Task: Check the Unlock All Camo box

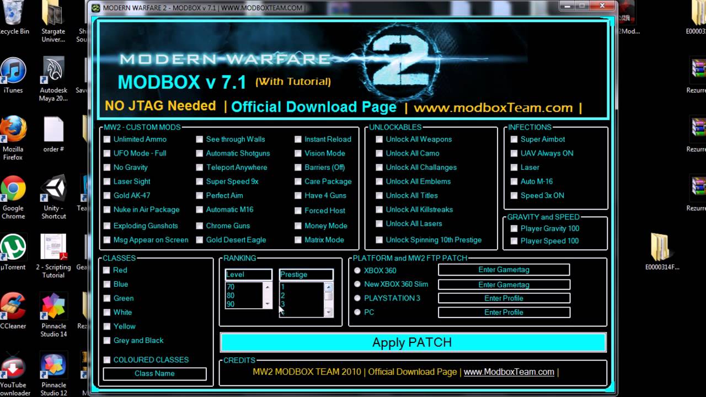Action: pyautogui.click(x=379, y=153)
